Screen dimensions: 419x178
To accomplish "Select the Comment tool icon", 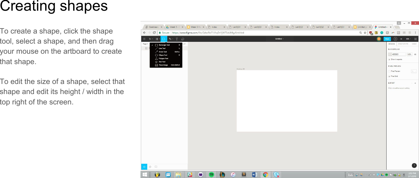I will tap(183, 39).
